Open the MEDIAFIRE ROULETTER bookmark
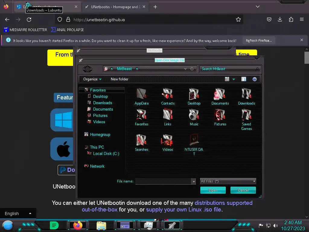Viewport: 309px width, 232px height. click(x=25, y=30)
